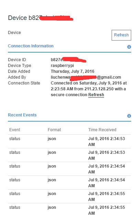Click the Added By label
This screenshot has height=215, width=136.
coord(17,77)
